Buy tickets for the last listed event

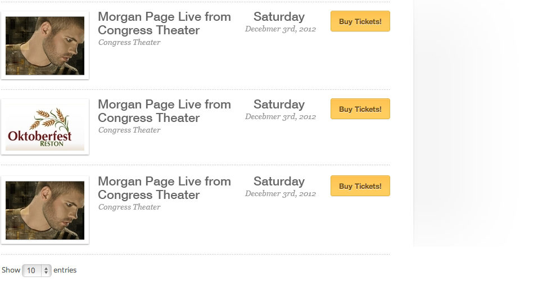(x=360, y=186)
